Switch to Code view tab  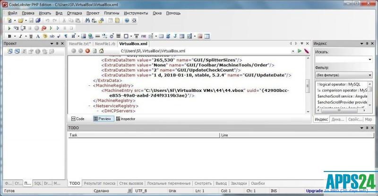click(78, 119)
